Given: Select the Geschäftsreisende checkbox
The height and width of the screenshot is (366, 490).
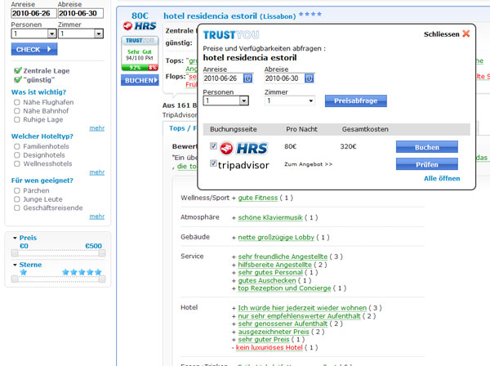Looking at the screenshot, I should pyautogui.click(x=17, y=208).
